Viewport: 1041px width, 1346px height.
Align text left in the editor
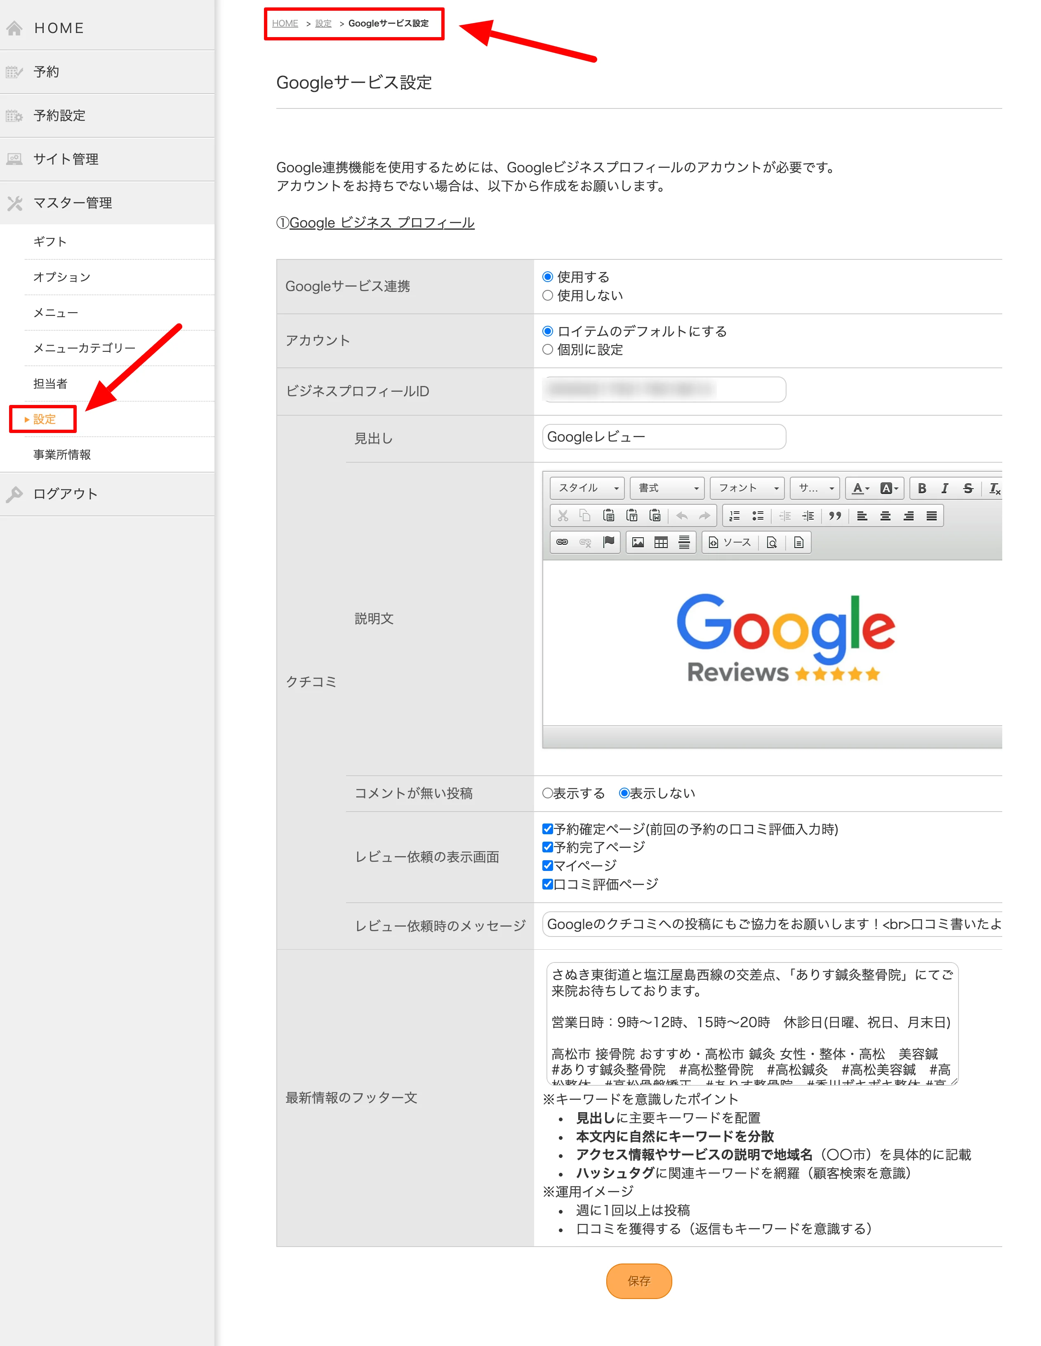[x=862, y=515]
